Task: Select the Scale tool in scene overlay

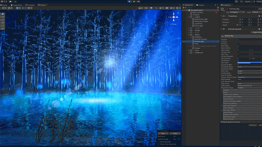Action: (3, 23)
